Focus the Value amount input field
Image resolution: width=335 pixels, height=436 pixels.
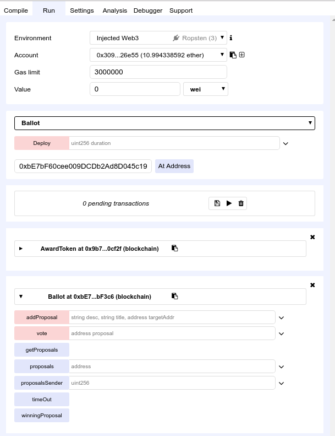135,89
